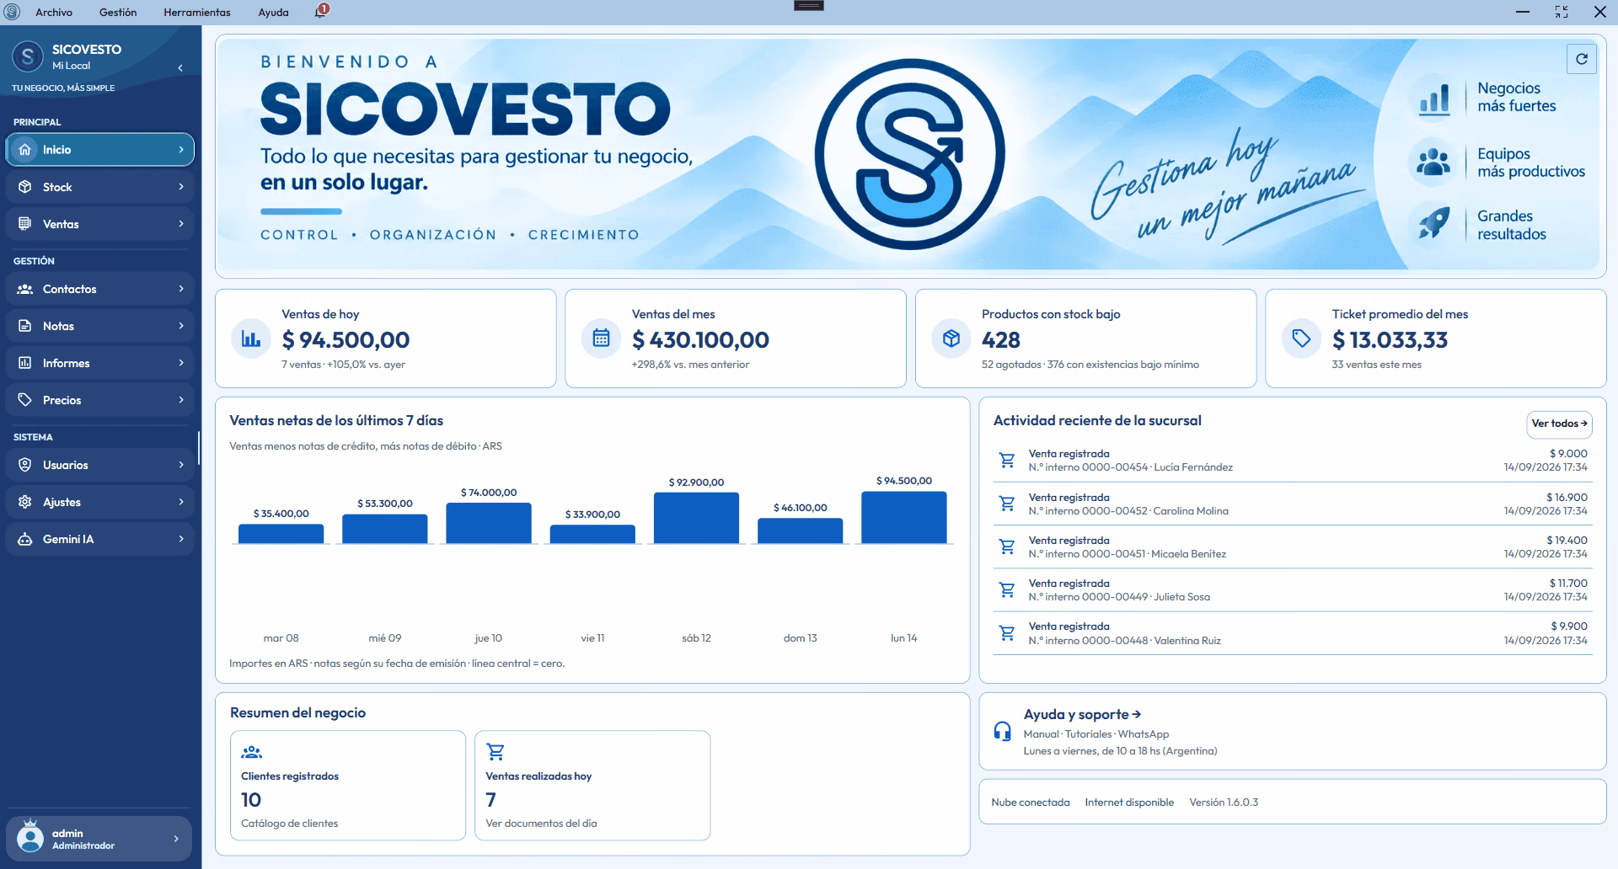Click the Ajustes gear icon in the sidebar
This screenshot has width=1618, height=869.
[25, 502]
